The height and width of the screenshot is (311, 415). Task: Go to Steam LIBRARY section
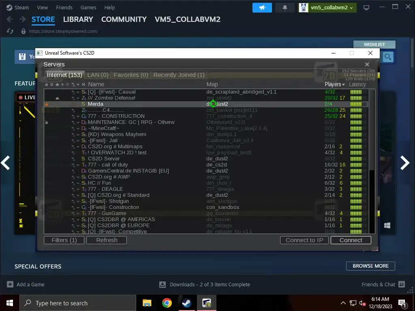click(78, 19)
